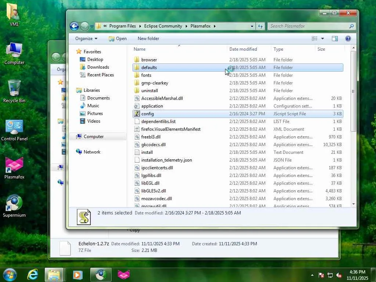The width and height of the screenshot is (376, 282).
Task: Select Network in navigation pane
Action: click(x=92, y=152)
